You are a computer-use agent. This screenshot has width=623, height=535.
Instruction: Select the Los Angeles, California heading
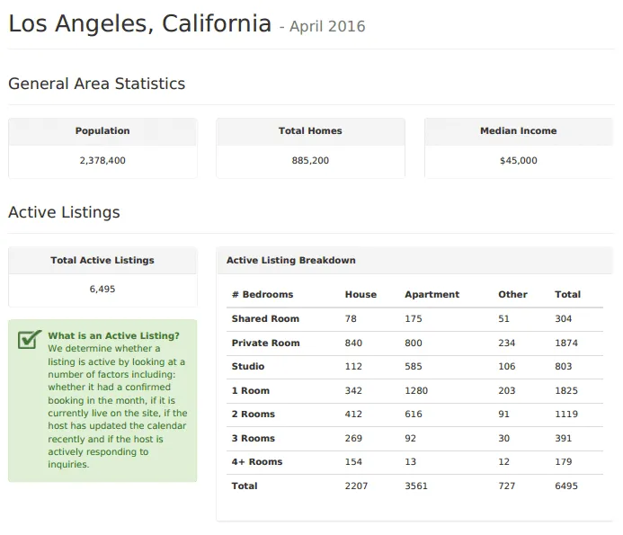(x=140, y=24)
